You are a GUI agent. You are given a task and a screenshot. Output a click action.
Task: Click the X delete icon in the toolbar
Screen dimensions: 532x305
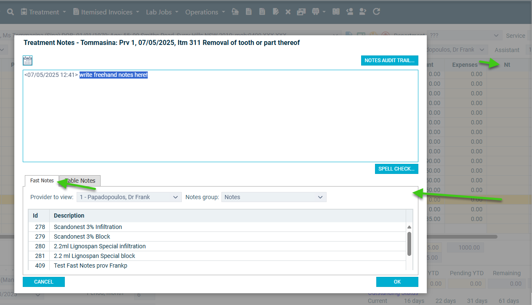(288, 12)
